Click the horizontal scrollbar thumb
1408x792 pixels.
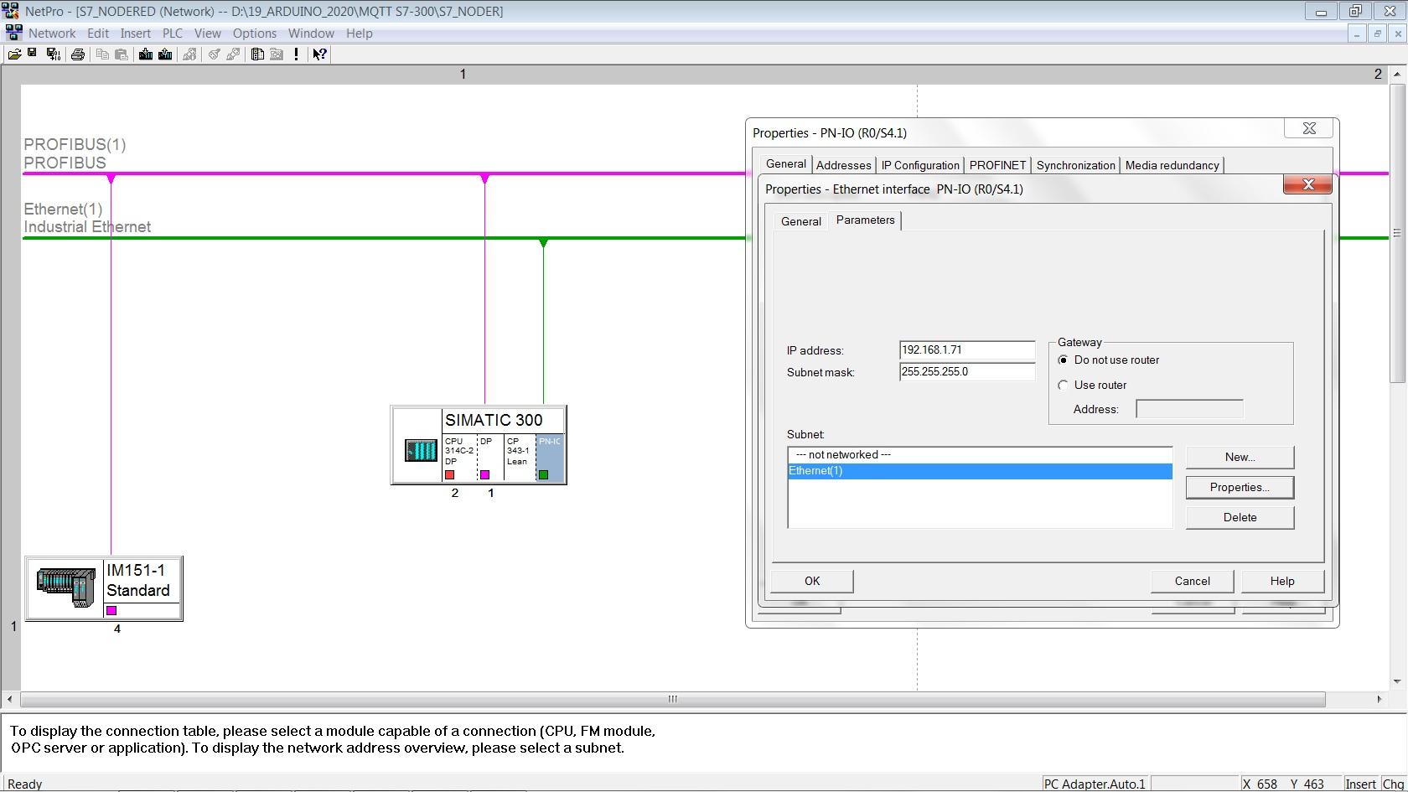[672, 700]
